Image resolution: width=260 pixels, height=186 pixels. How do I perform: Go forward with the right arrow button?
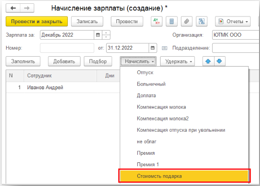(x=27, y=8)
